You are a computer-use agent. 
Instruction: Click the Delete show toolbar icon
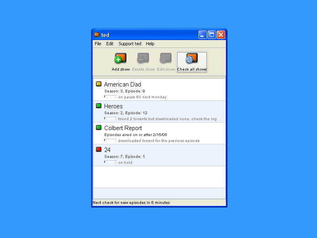click(x=143, y=58)
